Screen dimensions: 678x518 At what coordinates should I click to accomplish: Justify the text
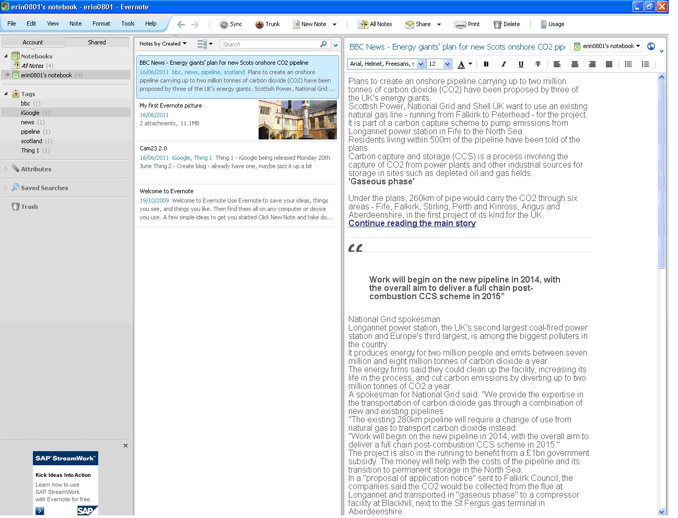click(x=609, y=64)
